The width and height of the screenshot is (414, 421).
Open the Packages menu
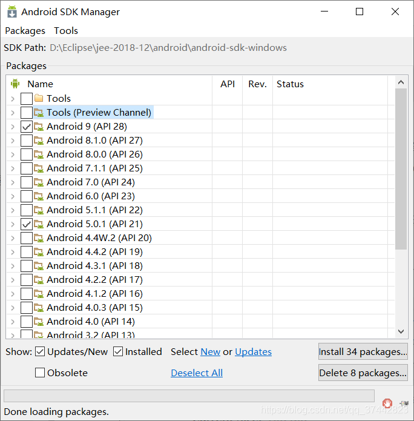coord(25,31)
